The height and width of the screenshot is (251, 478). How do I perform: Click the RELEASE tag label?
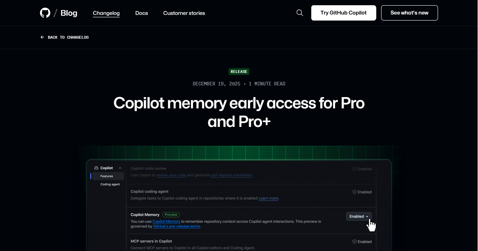(x=239, y=72)
